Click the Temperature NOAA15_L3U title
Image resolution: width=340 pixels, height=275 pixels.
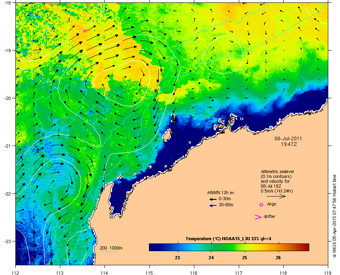[x=228, y=239]
